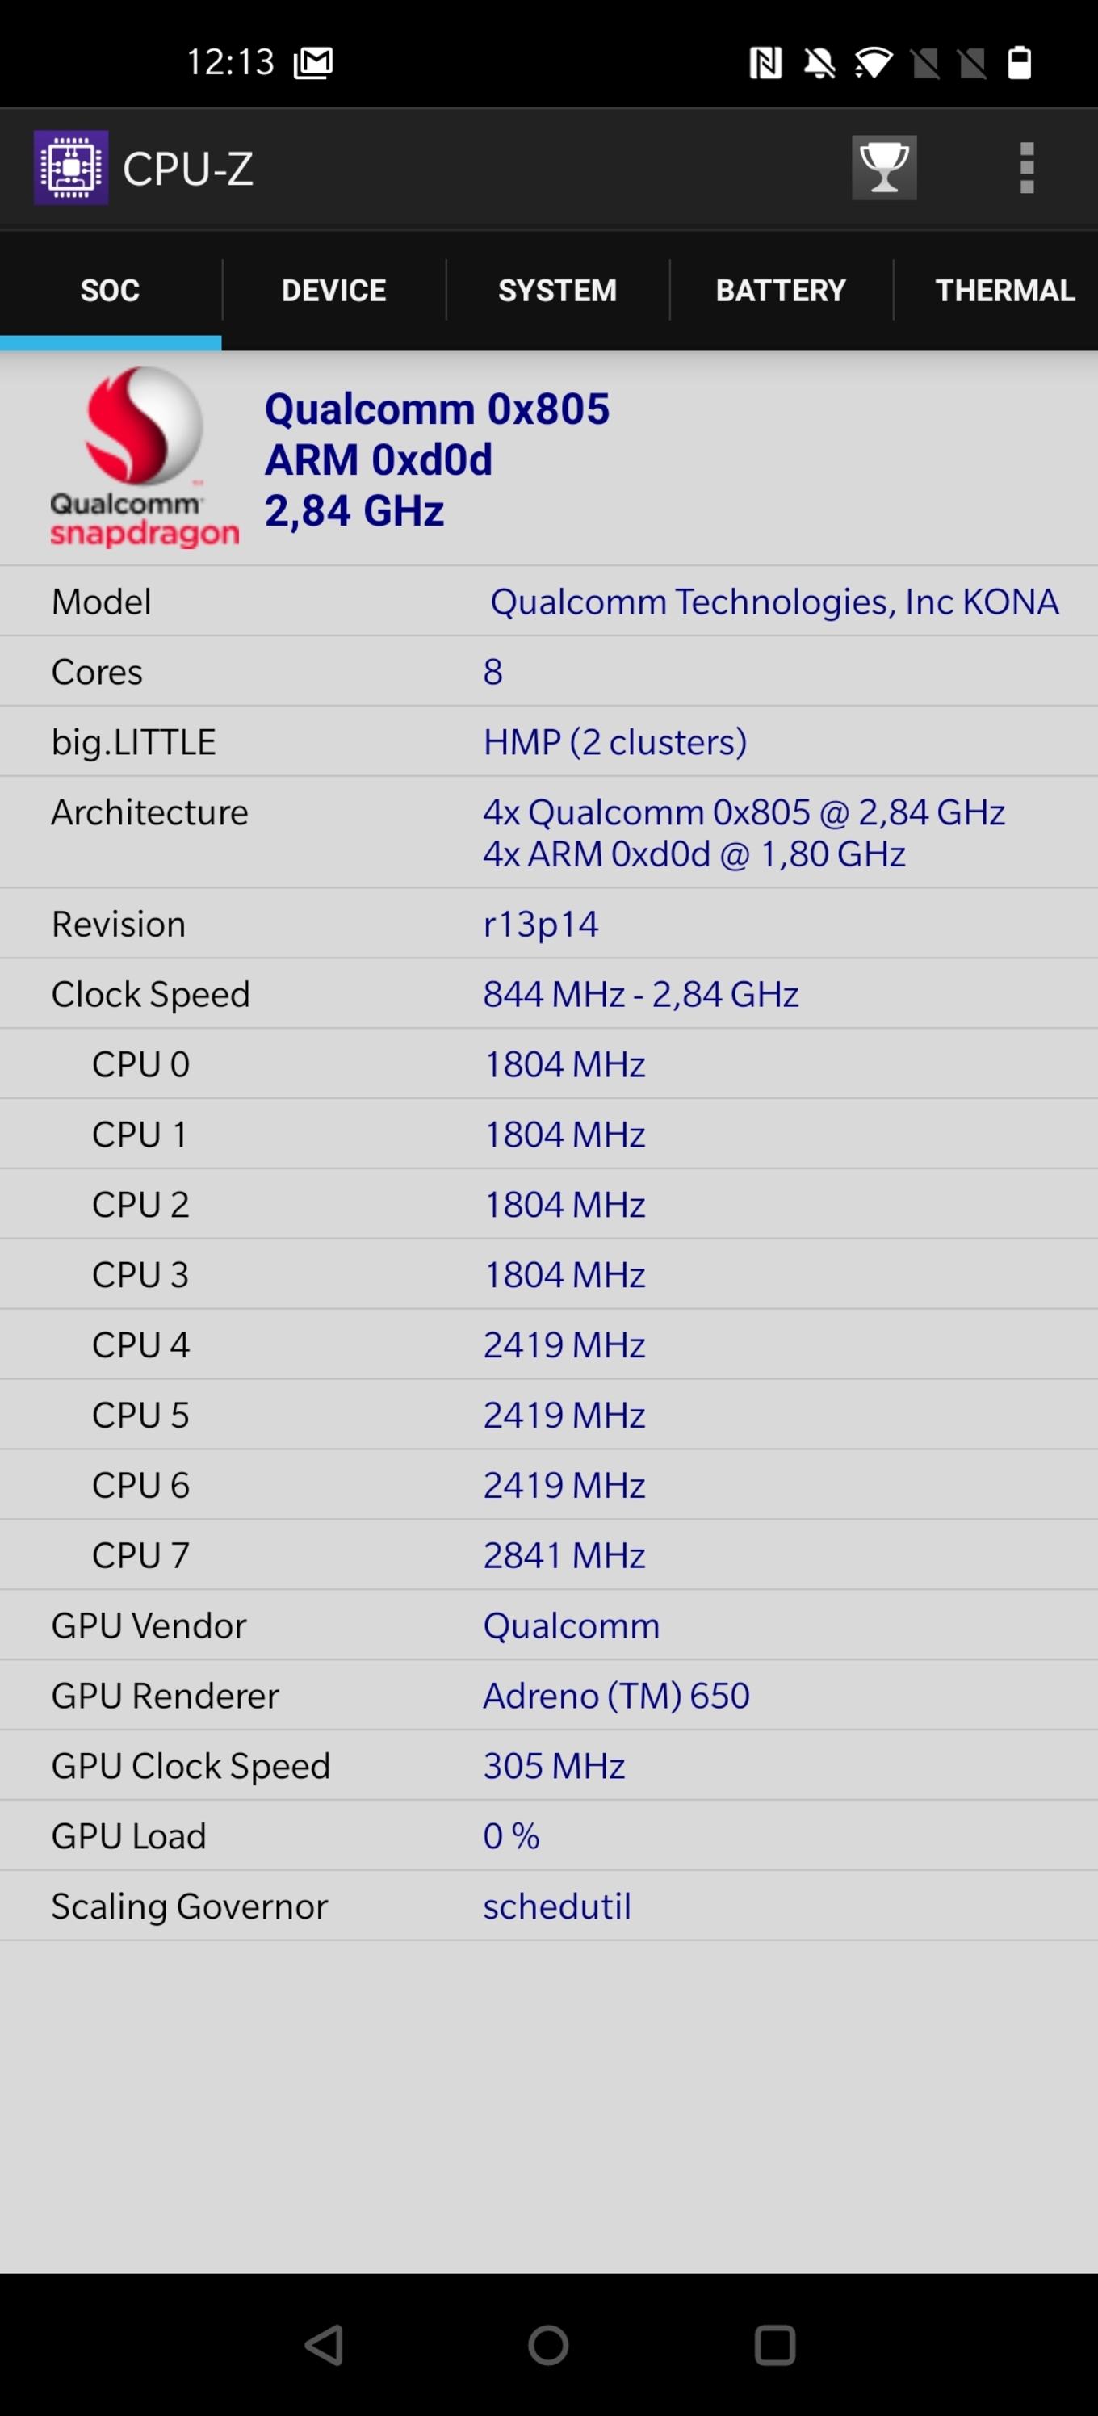The height and width of the screenshot is (2416, 1098).
Task: Tap the CPU 7 2841 MHz row
Action: click(x=548, y=1555)
